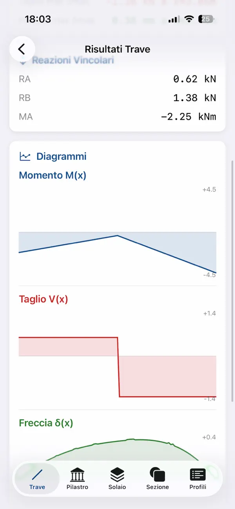Open the Pilastro section via column icon
The height and width of the screenshot is (509, 235).
(x=77, y=473)
